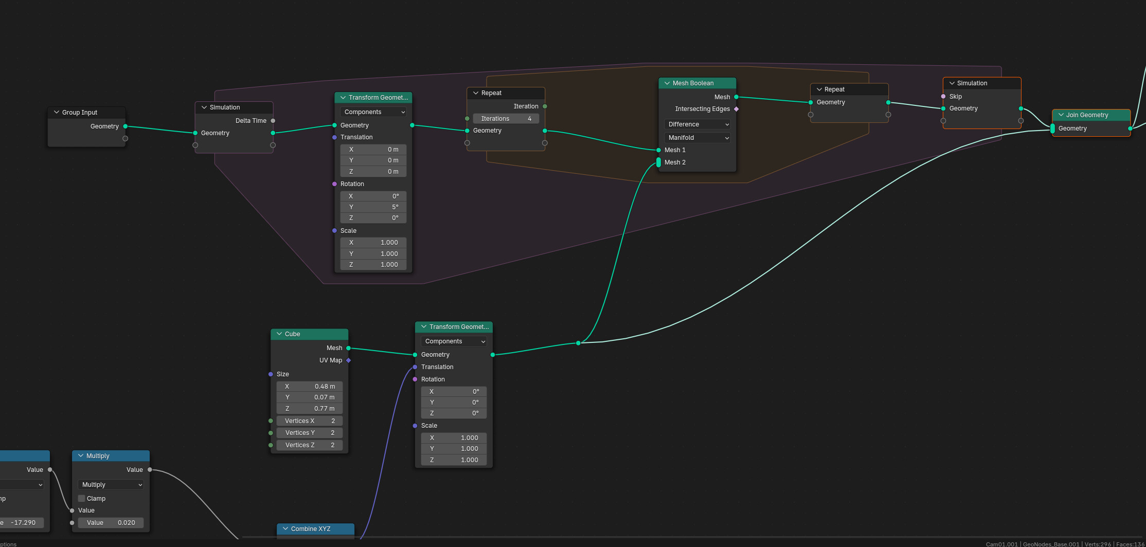
Task: Edit upper Transform Scale X 1.000
Action: pos(373,243)
